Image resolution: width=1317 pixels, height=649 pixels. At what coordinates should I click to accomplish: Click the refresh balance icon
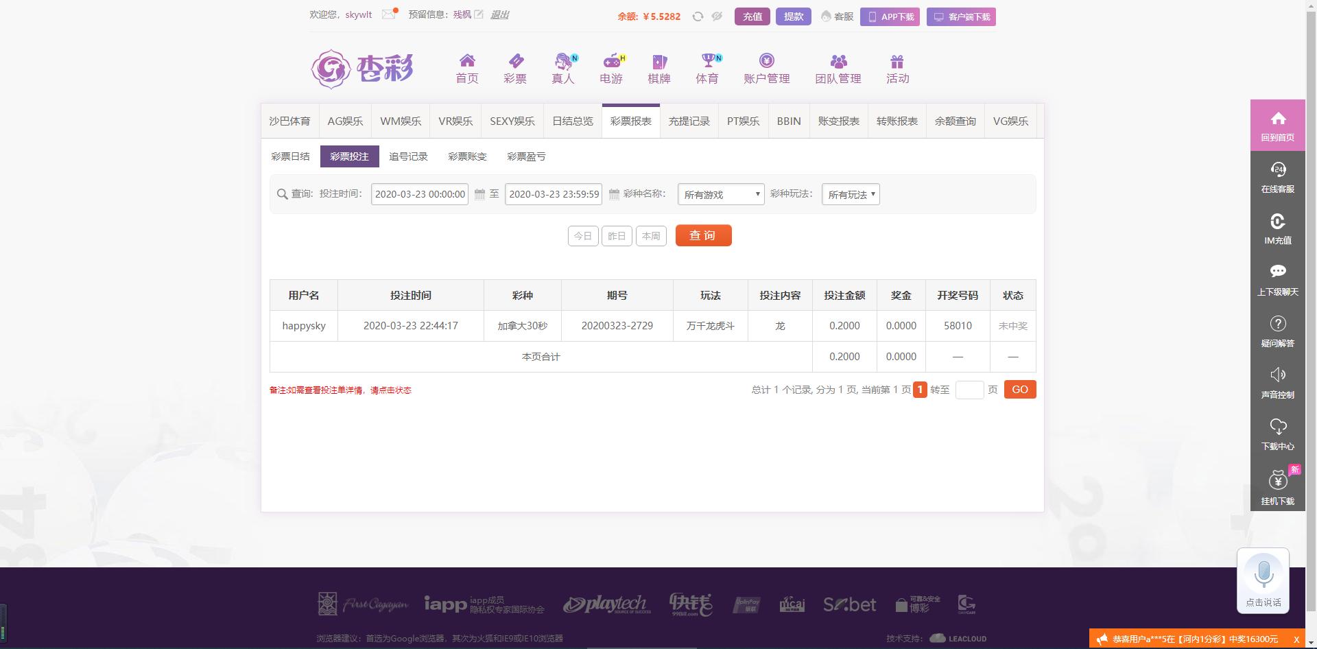[x=698, y=16]
